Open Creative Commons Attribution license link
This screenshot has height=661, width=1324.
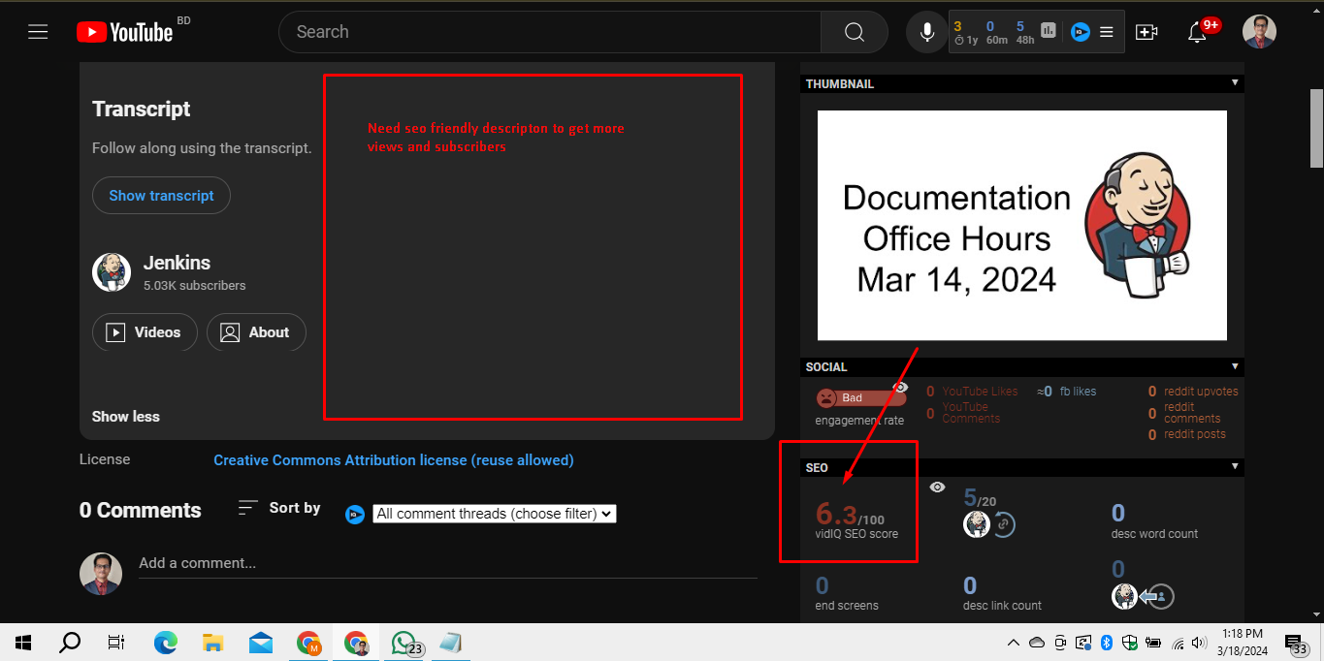click(x=394, y=460)
